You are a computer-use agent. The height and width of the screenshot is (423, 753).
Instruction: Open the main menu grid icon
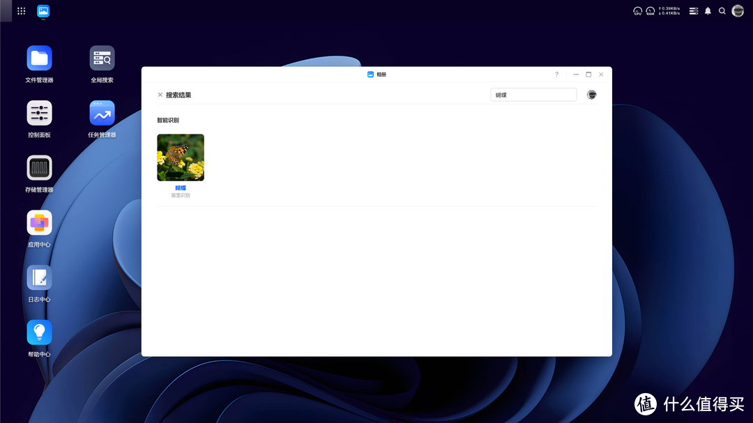pos(21,10)
